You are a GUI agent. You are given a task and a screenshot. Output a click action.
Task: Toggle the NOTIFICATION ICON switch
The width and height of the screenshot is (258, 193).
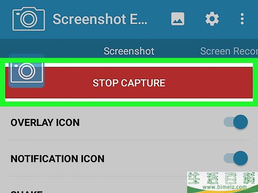[x=236, y=158]
